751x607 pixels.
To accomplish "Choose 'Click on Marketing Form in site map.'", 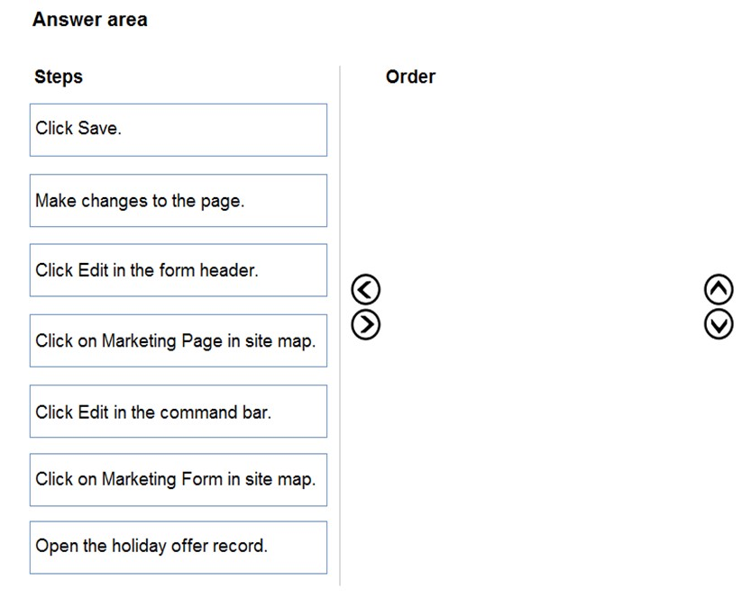I will coord(179,480).
